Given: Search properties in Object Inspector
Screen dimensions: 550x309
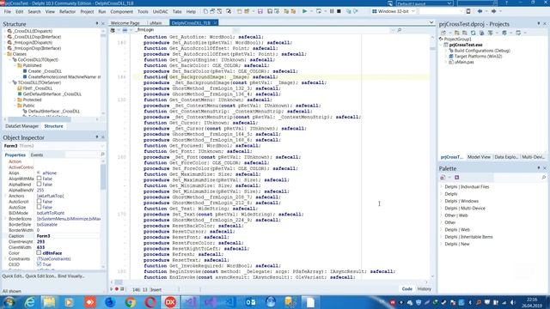Looking at the screenshot, I should tap(102, 154).
